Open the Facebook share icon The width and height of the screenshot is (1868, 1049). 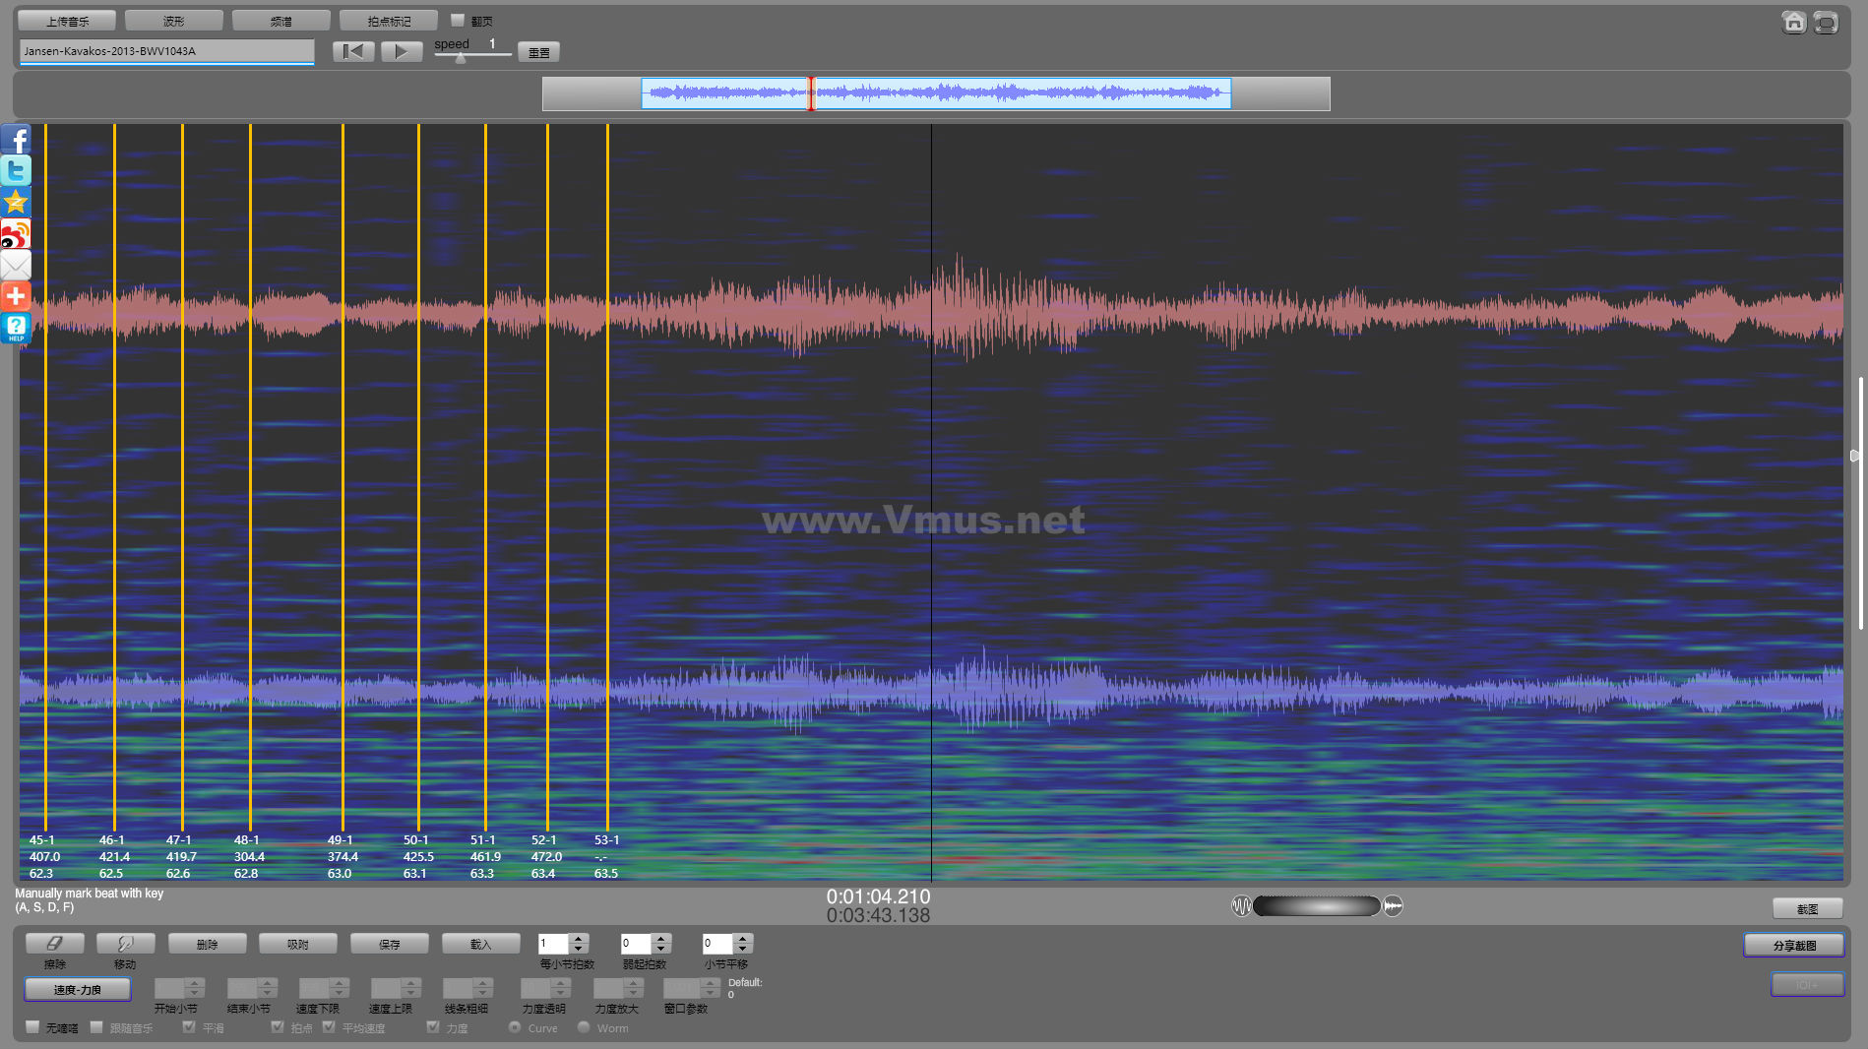[16, 140]
